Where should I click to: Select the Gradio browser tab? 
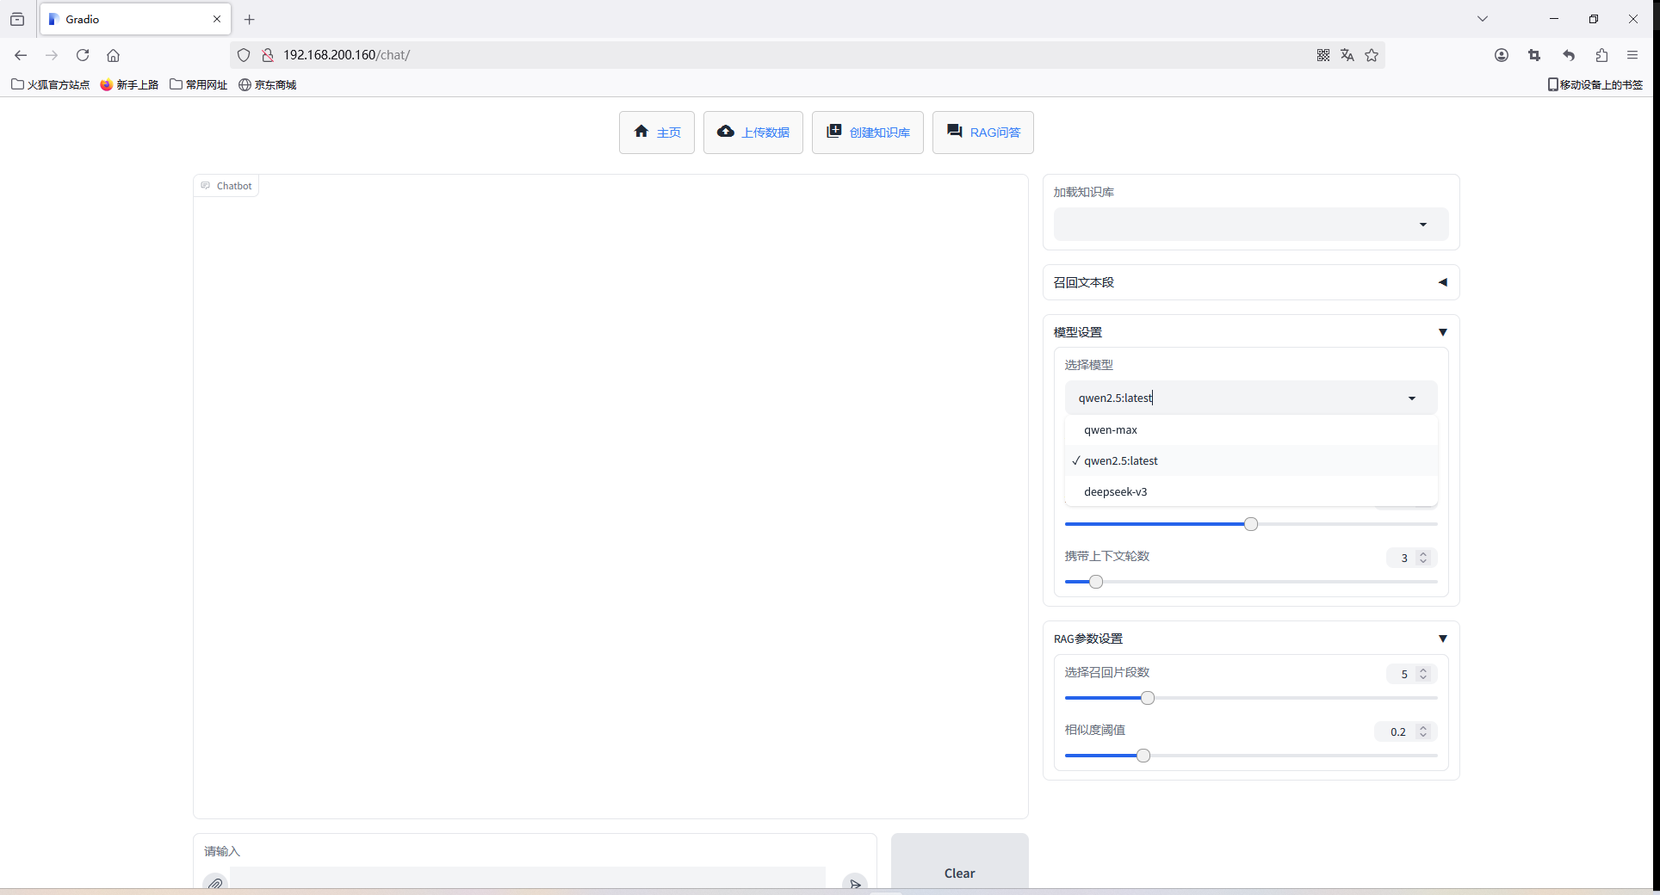point(135,19)
